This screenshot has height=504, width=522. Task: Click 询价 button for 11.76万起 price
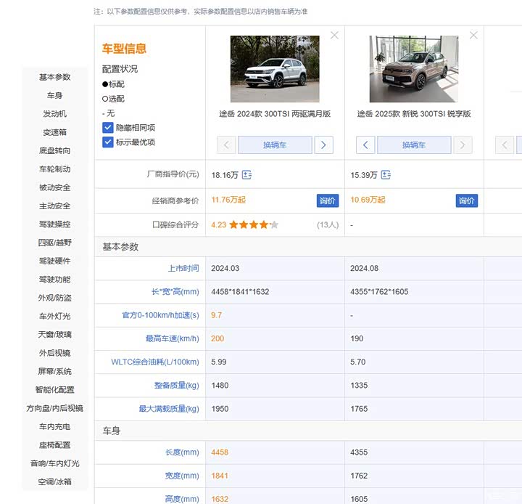(x=327, y=200)
